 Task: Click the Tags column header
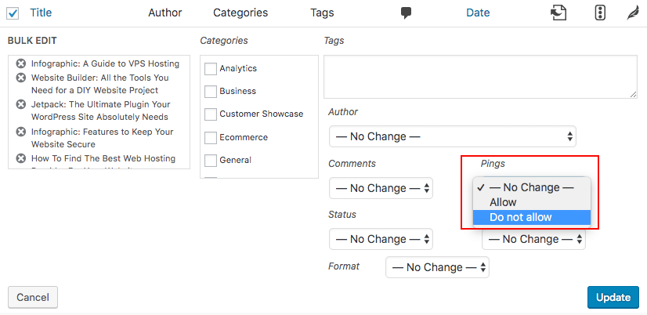[322, 13]
